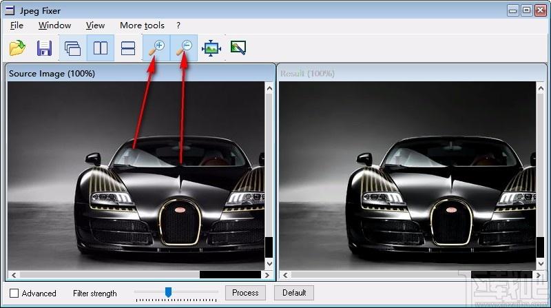This screenshot has width=551, height=308.
Task: Zoom in with the plus magnifier
Action: pos(156,48)
